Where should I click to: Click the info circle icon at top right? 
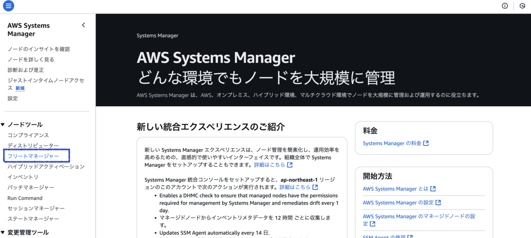(x=505, y=6)
